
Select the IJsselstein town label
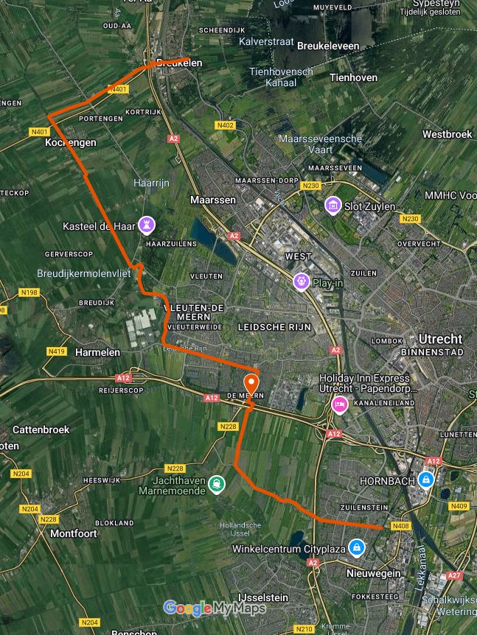click(263, 597)
